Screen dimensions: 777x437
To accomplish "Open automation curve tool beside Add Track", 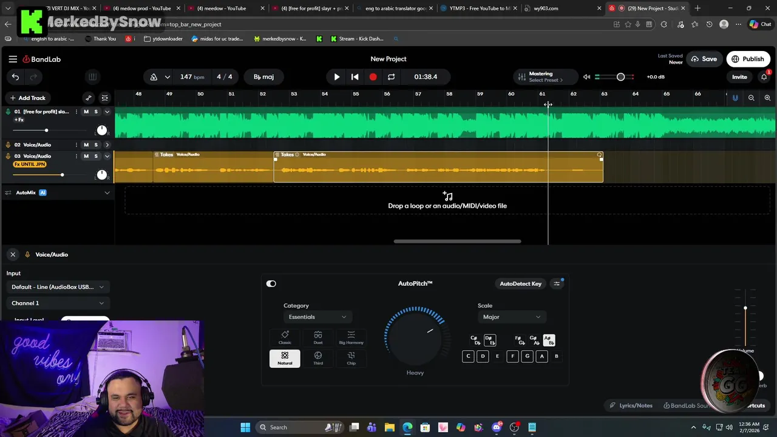I will 89,98.
